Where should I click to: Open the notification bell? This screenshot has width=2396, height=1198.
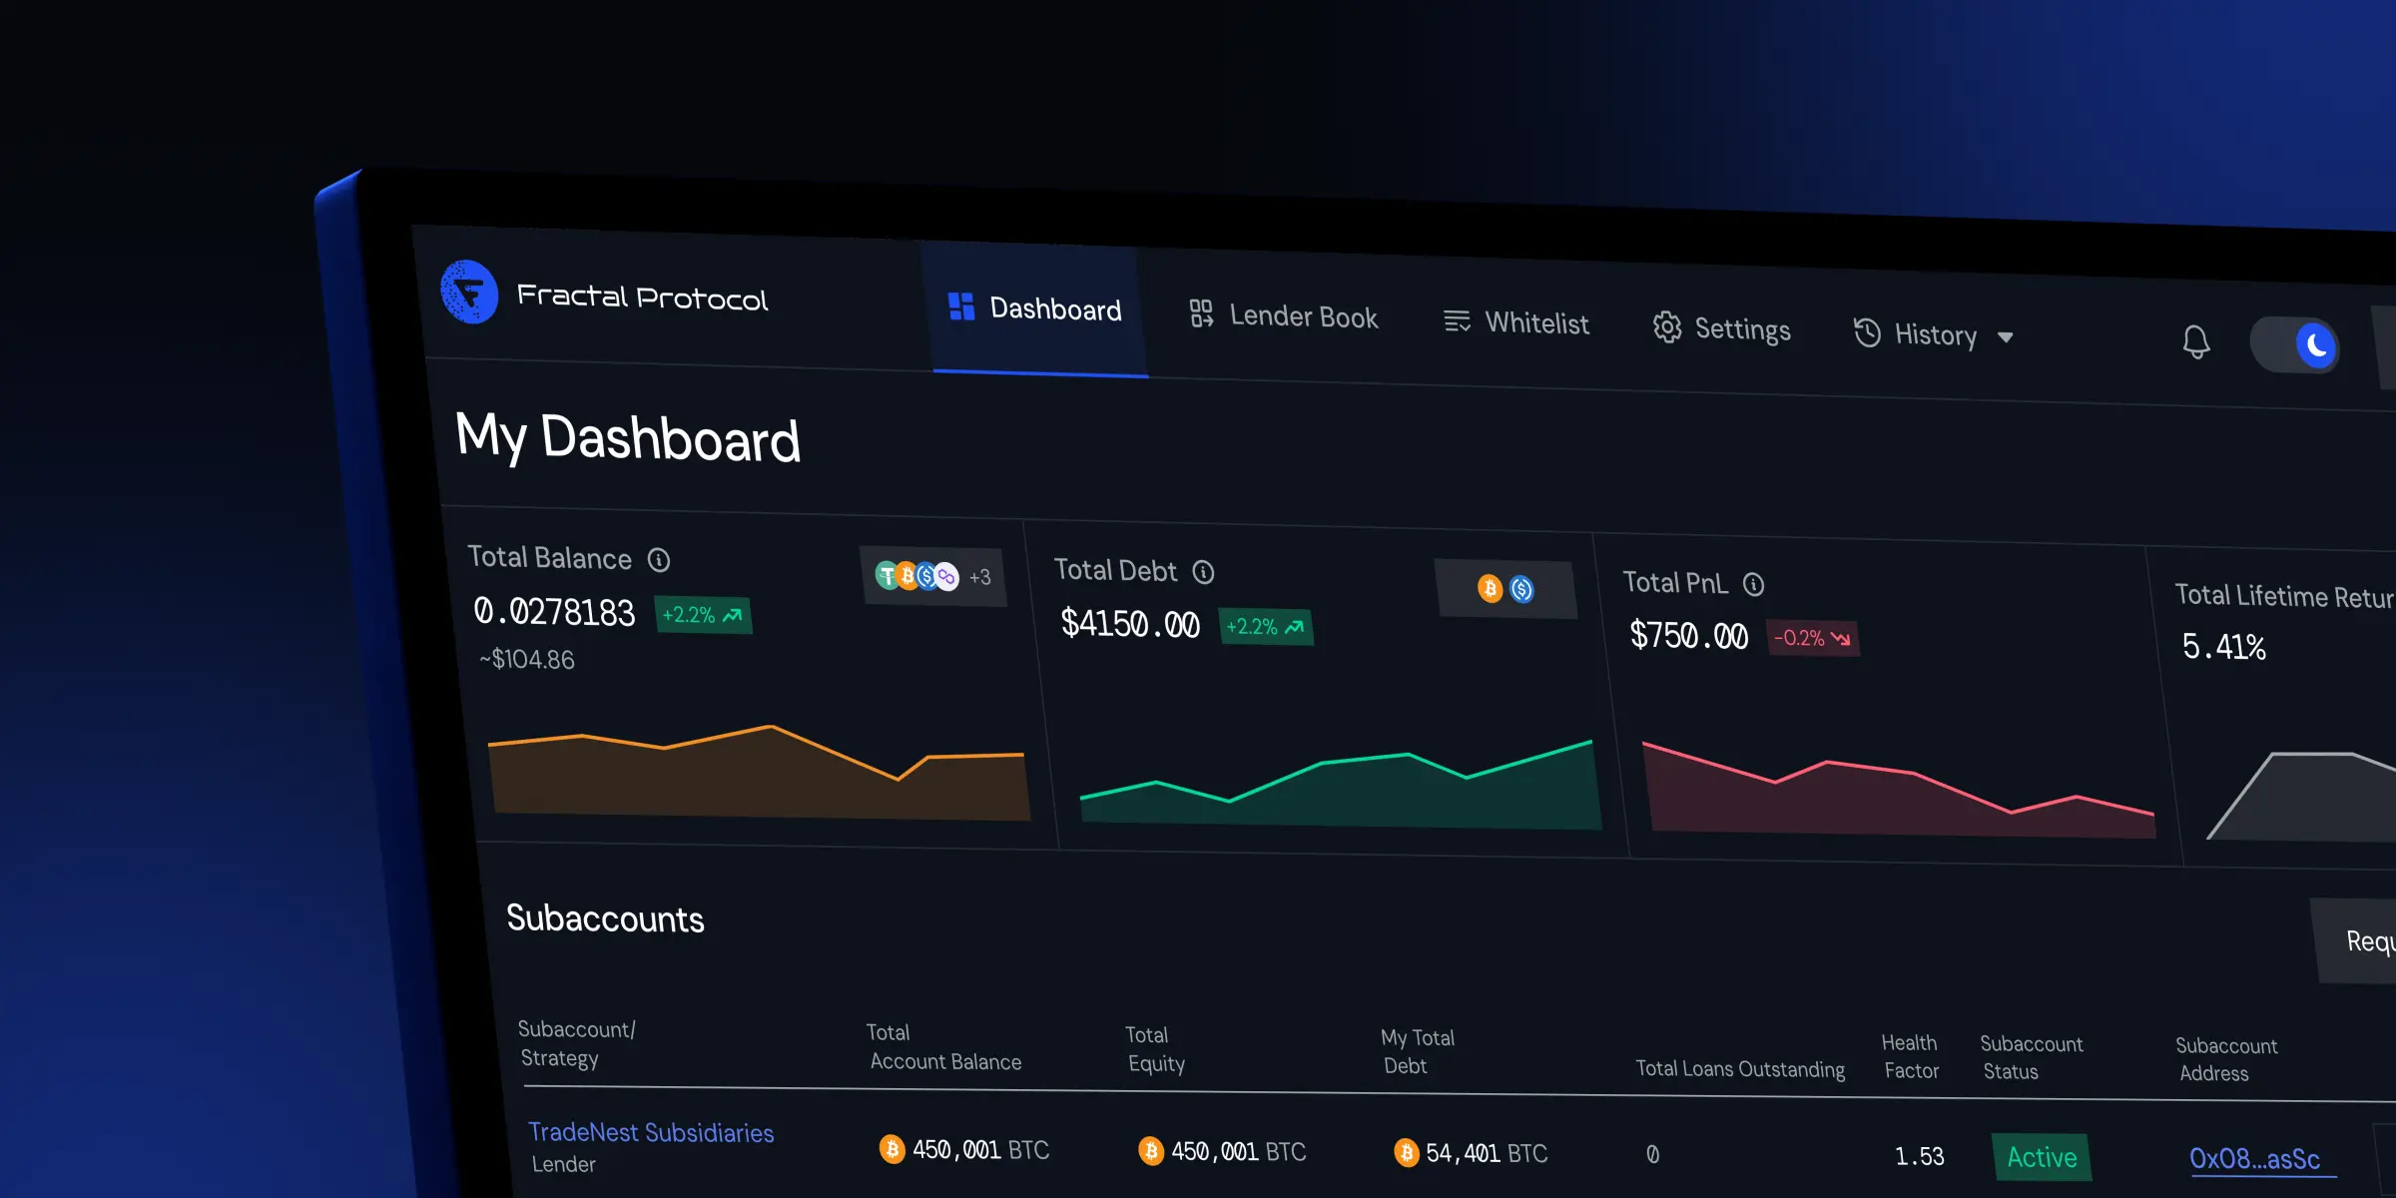(2194, 342)
